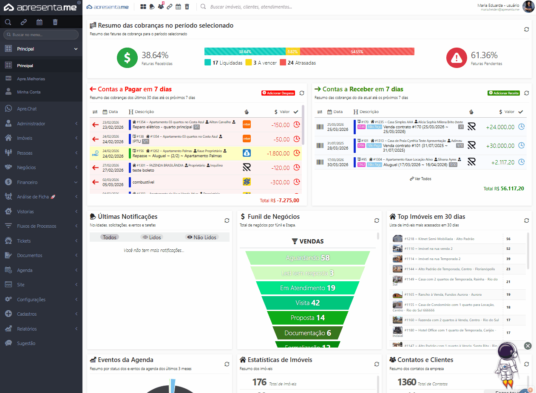The width and height of the screenshot is (536, 393).
Task: Show only Não Lidos notifications
Action: pyautogui.click(x=202, y=237)
